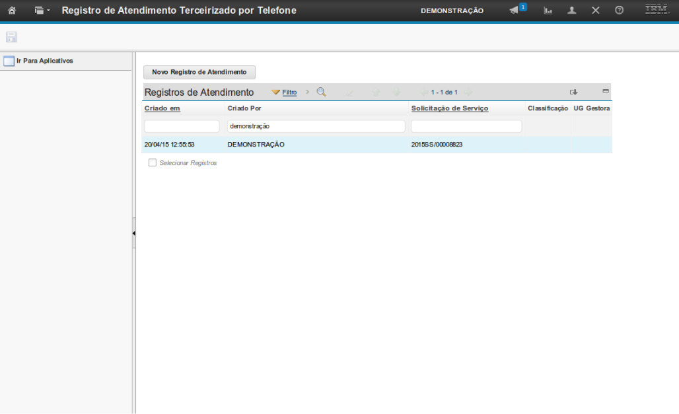Click the table search magnifier icon
Image resolution: width=679 pixels, height=414 pixels.
(x=322, y=92)
